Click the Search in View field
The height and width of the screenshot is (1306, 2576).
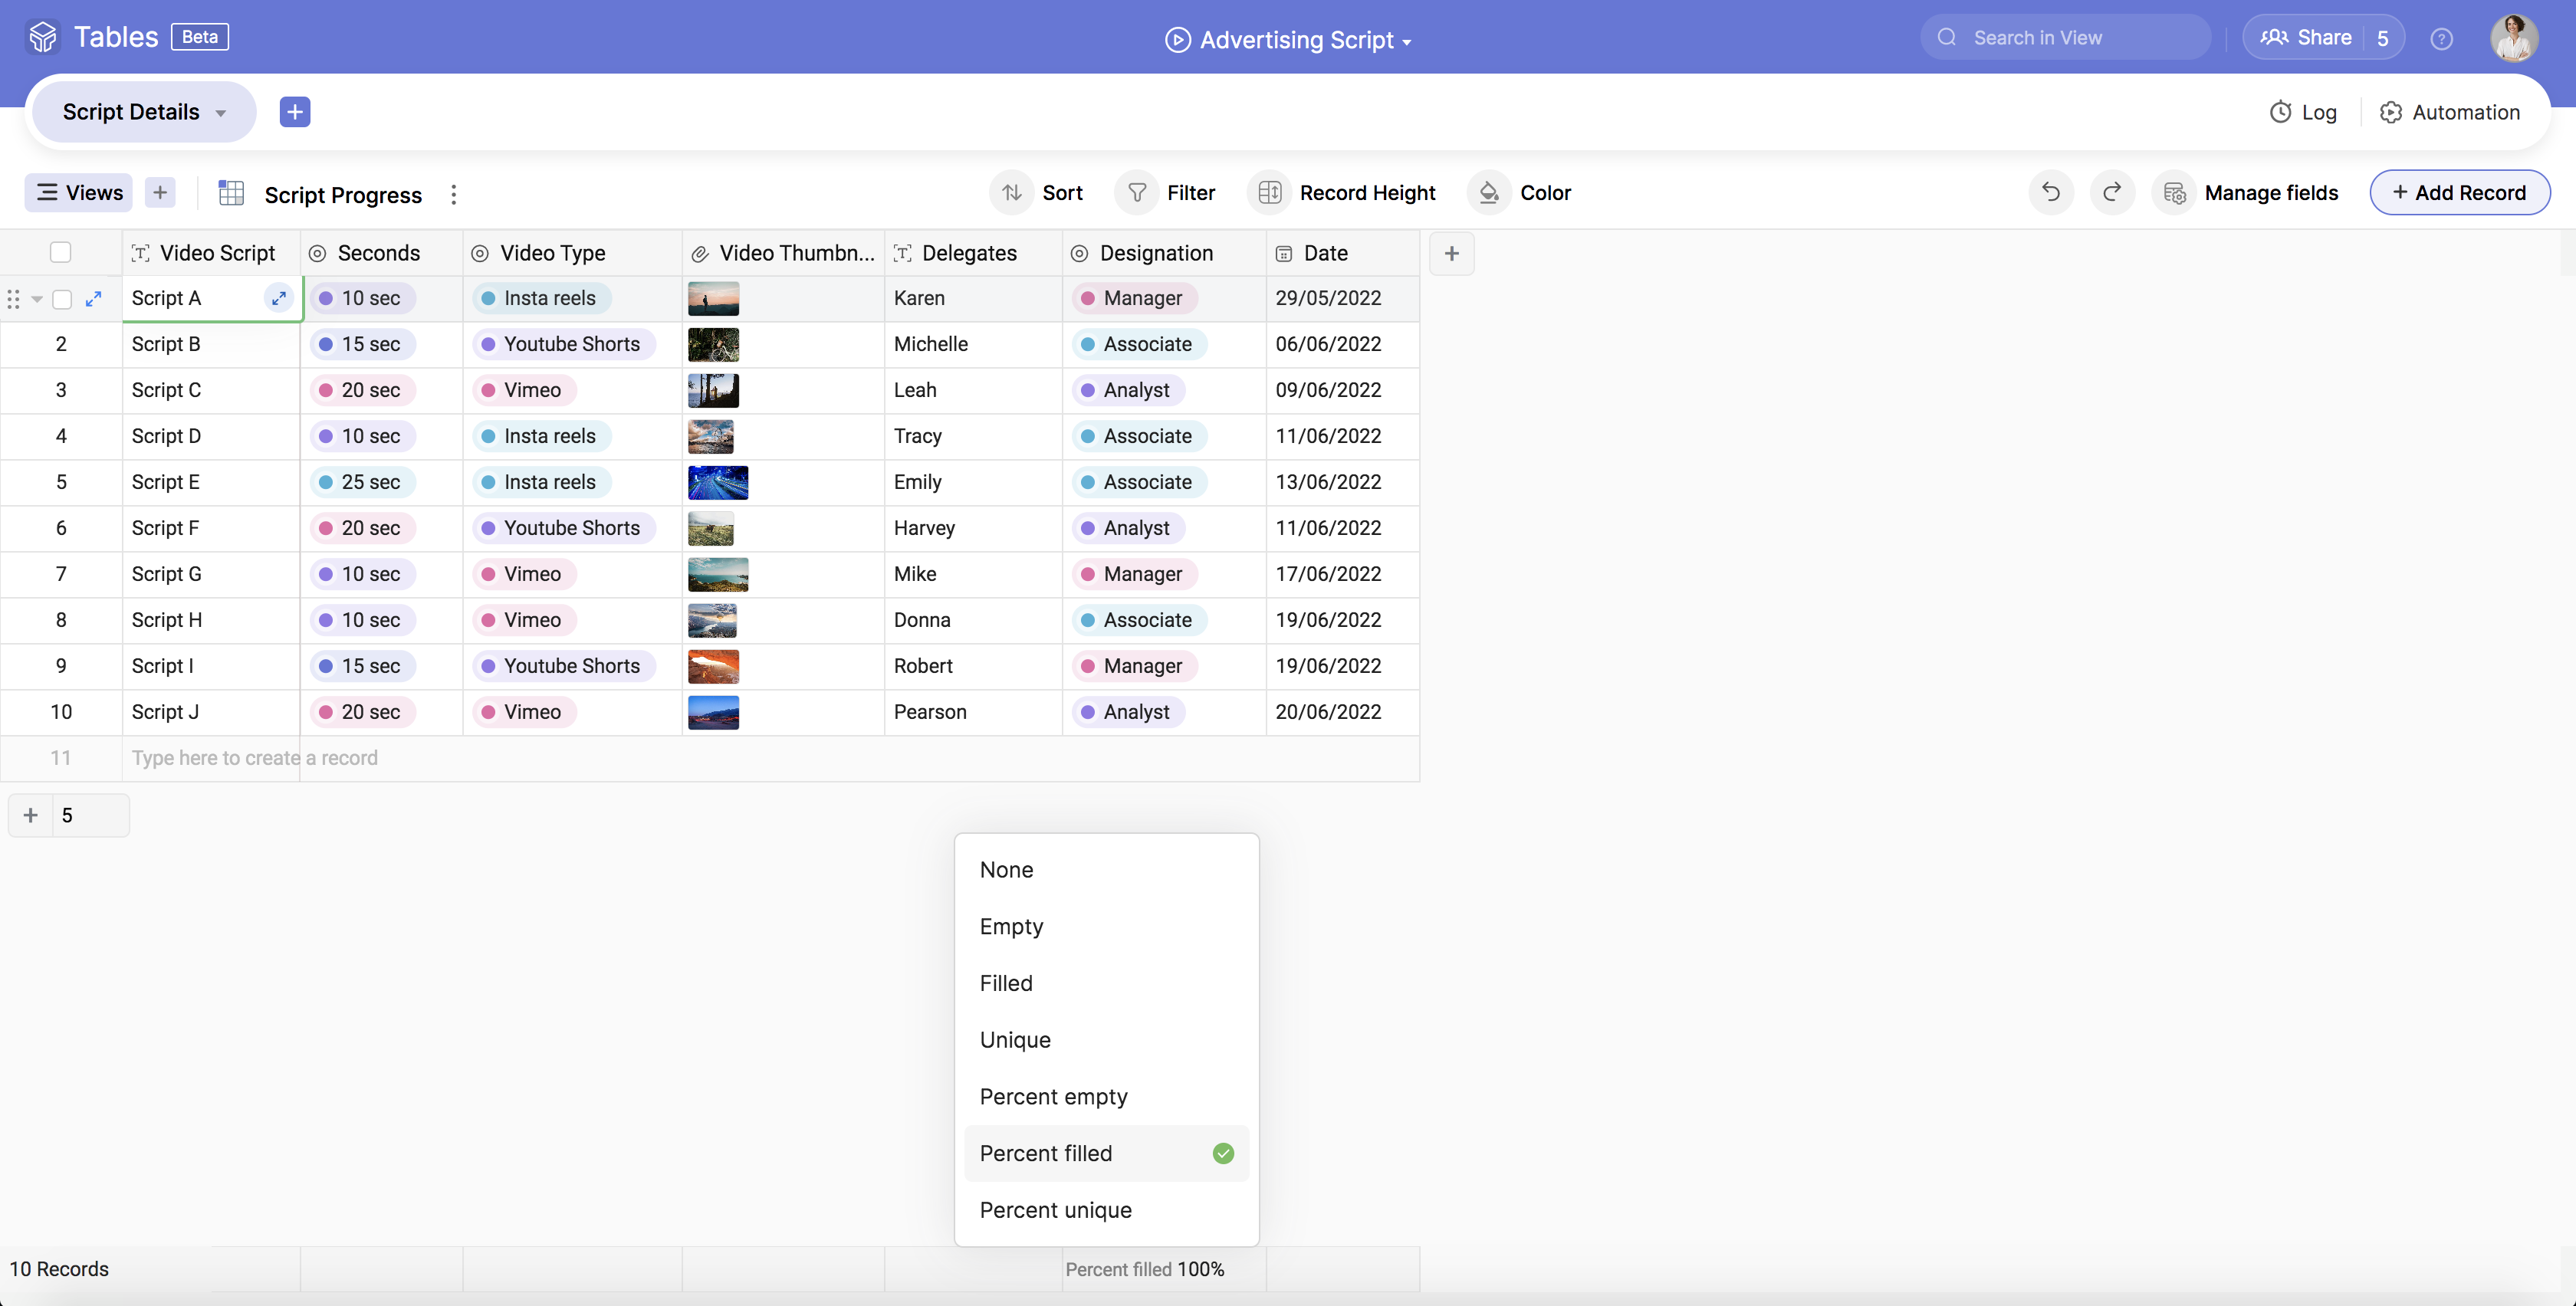click(2065, 38)
